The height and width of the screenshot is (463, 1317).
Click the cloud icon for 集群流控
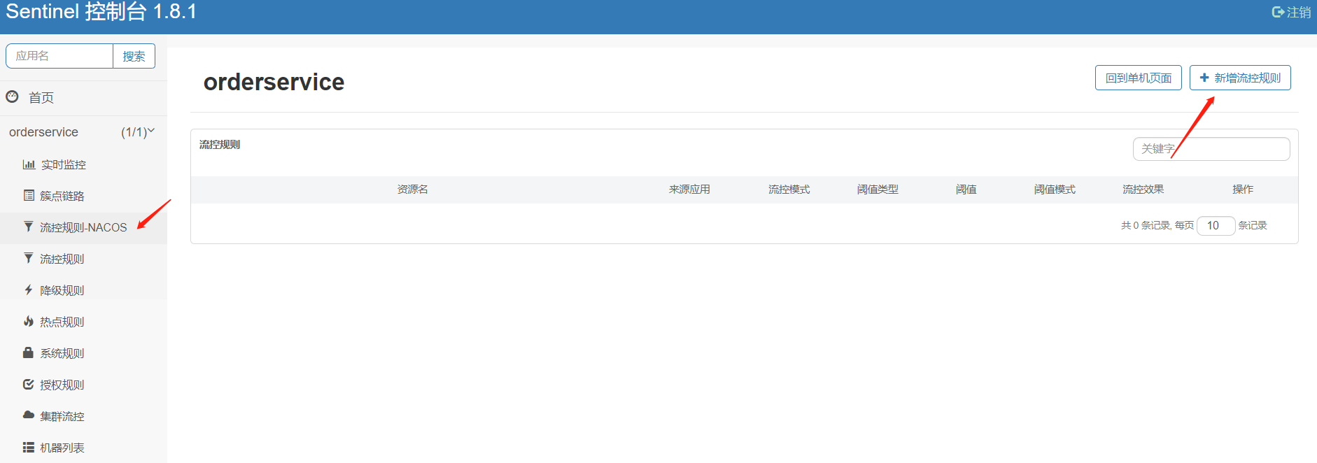point(29,415)
